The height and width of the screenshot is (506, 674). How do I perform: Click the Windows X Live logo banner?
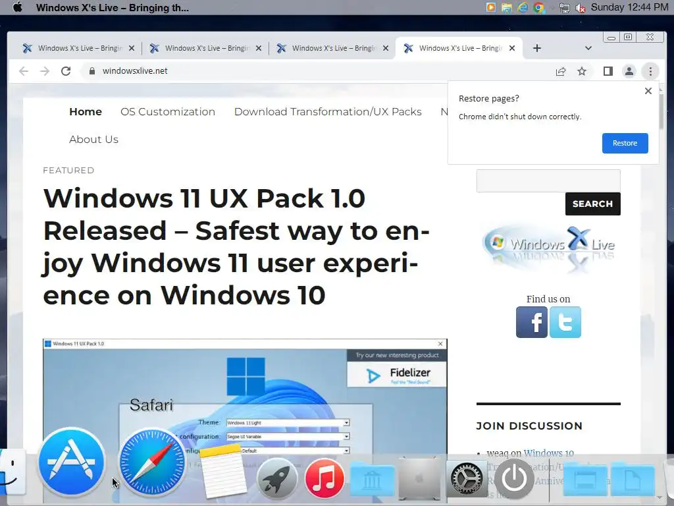pos(548,248)
